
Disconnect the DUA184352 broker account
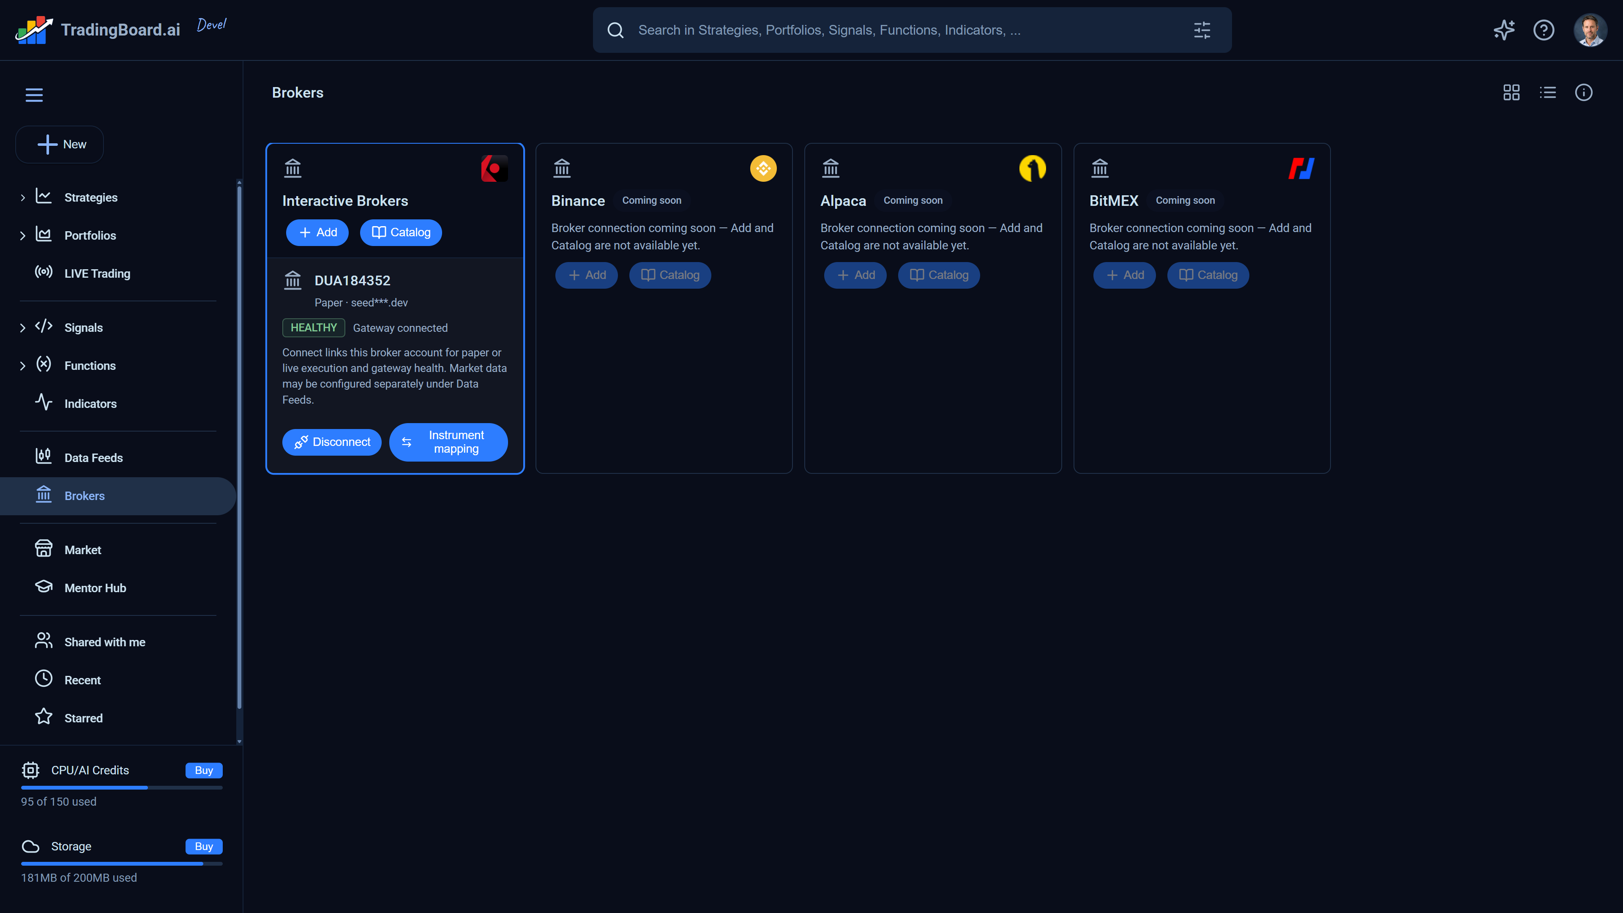pos(331,442)
